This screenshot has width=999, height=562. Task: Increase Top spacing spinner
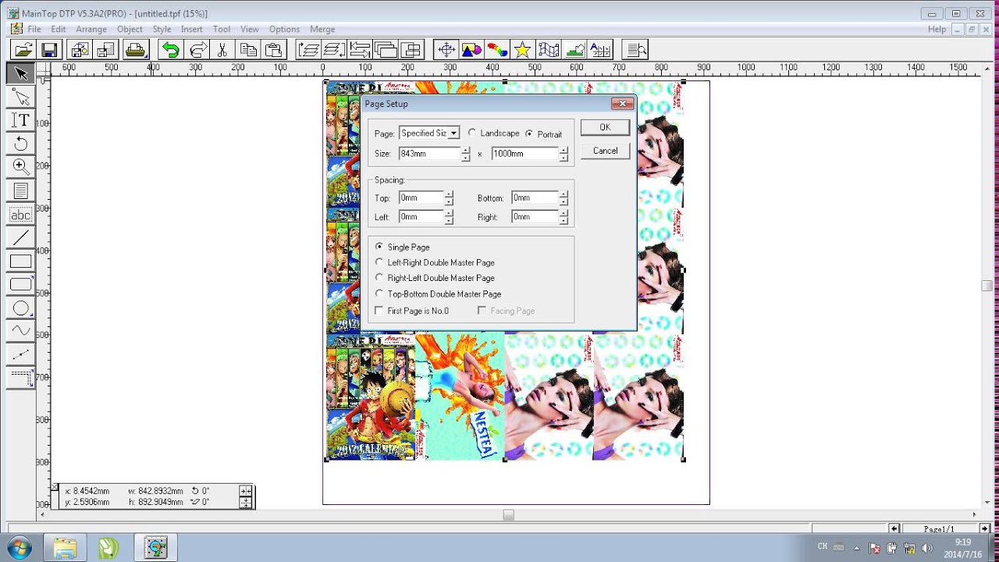pyautogui.click(x=449, y=194)
